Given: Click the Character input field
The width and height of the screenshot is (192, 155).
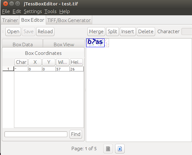Looking at the screenshot, I should tap(187, 32).
